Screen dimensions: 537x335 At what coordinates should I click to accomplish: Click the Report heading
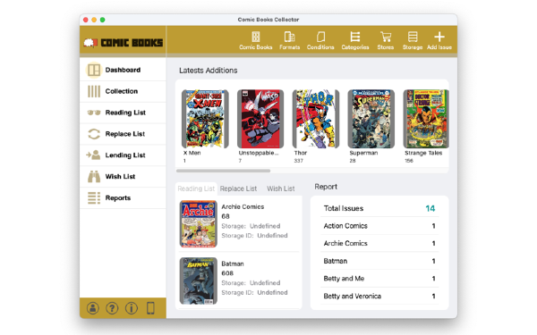click(326, 187)
